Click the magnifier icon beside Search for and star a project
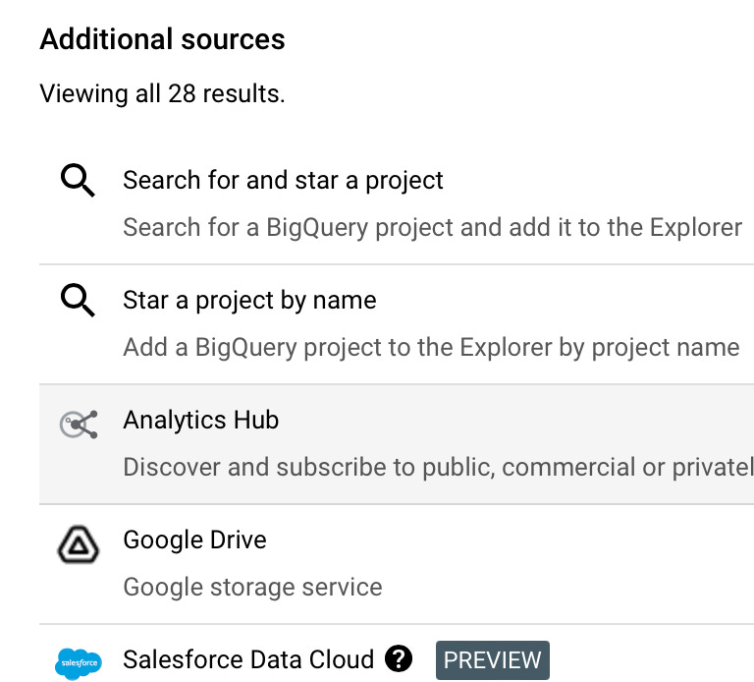This screenshot has height=682, width=754. pyautogui.click(x=78, y=182)
